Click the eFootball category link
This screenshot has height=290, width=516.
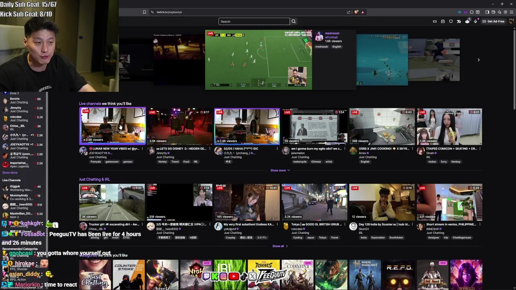tap(331, 37)
